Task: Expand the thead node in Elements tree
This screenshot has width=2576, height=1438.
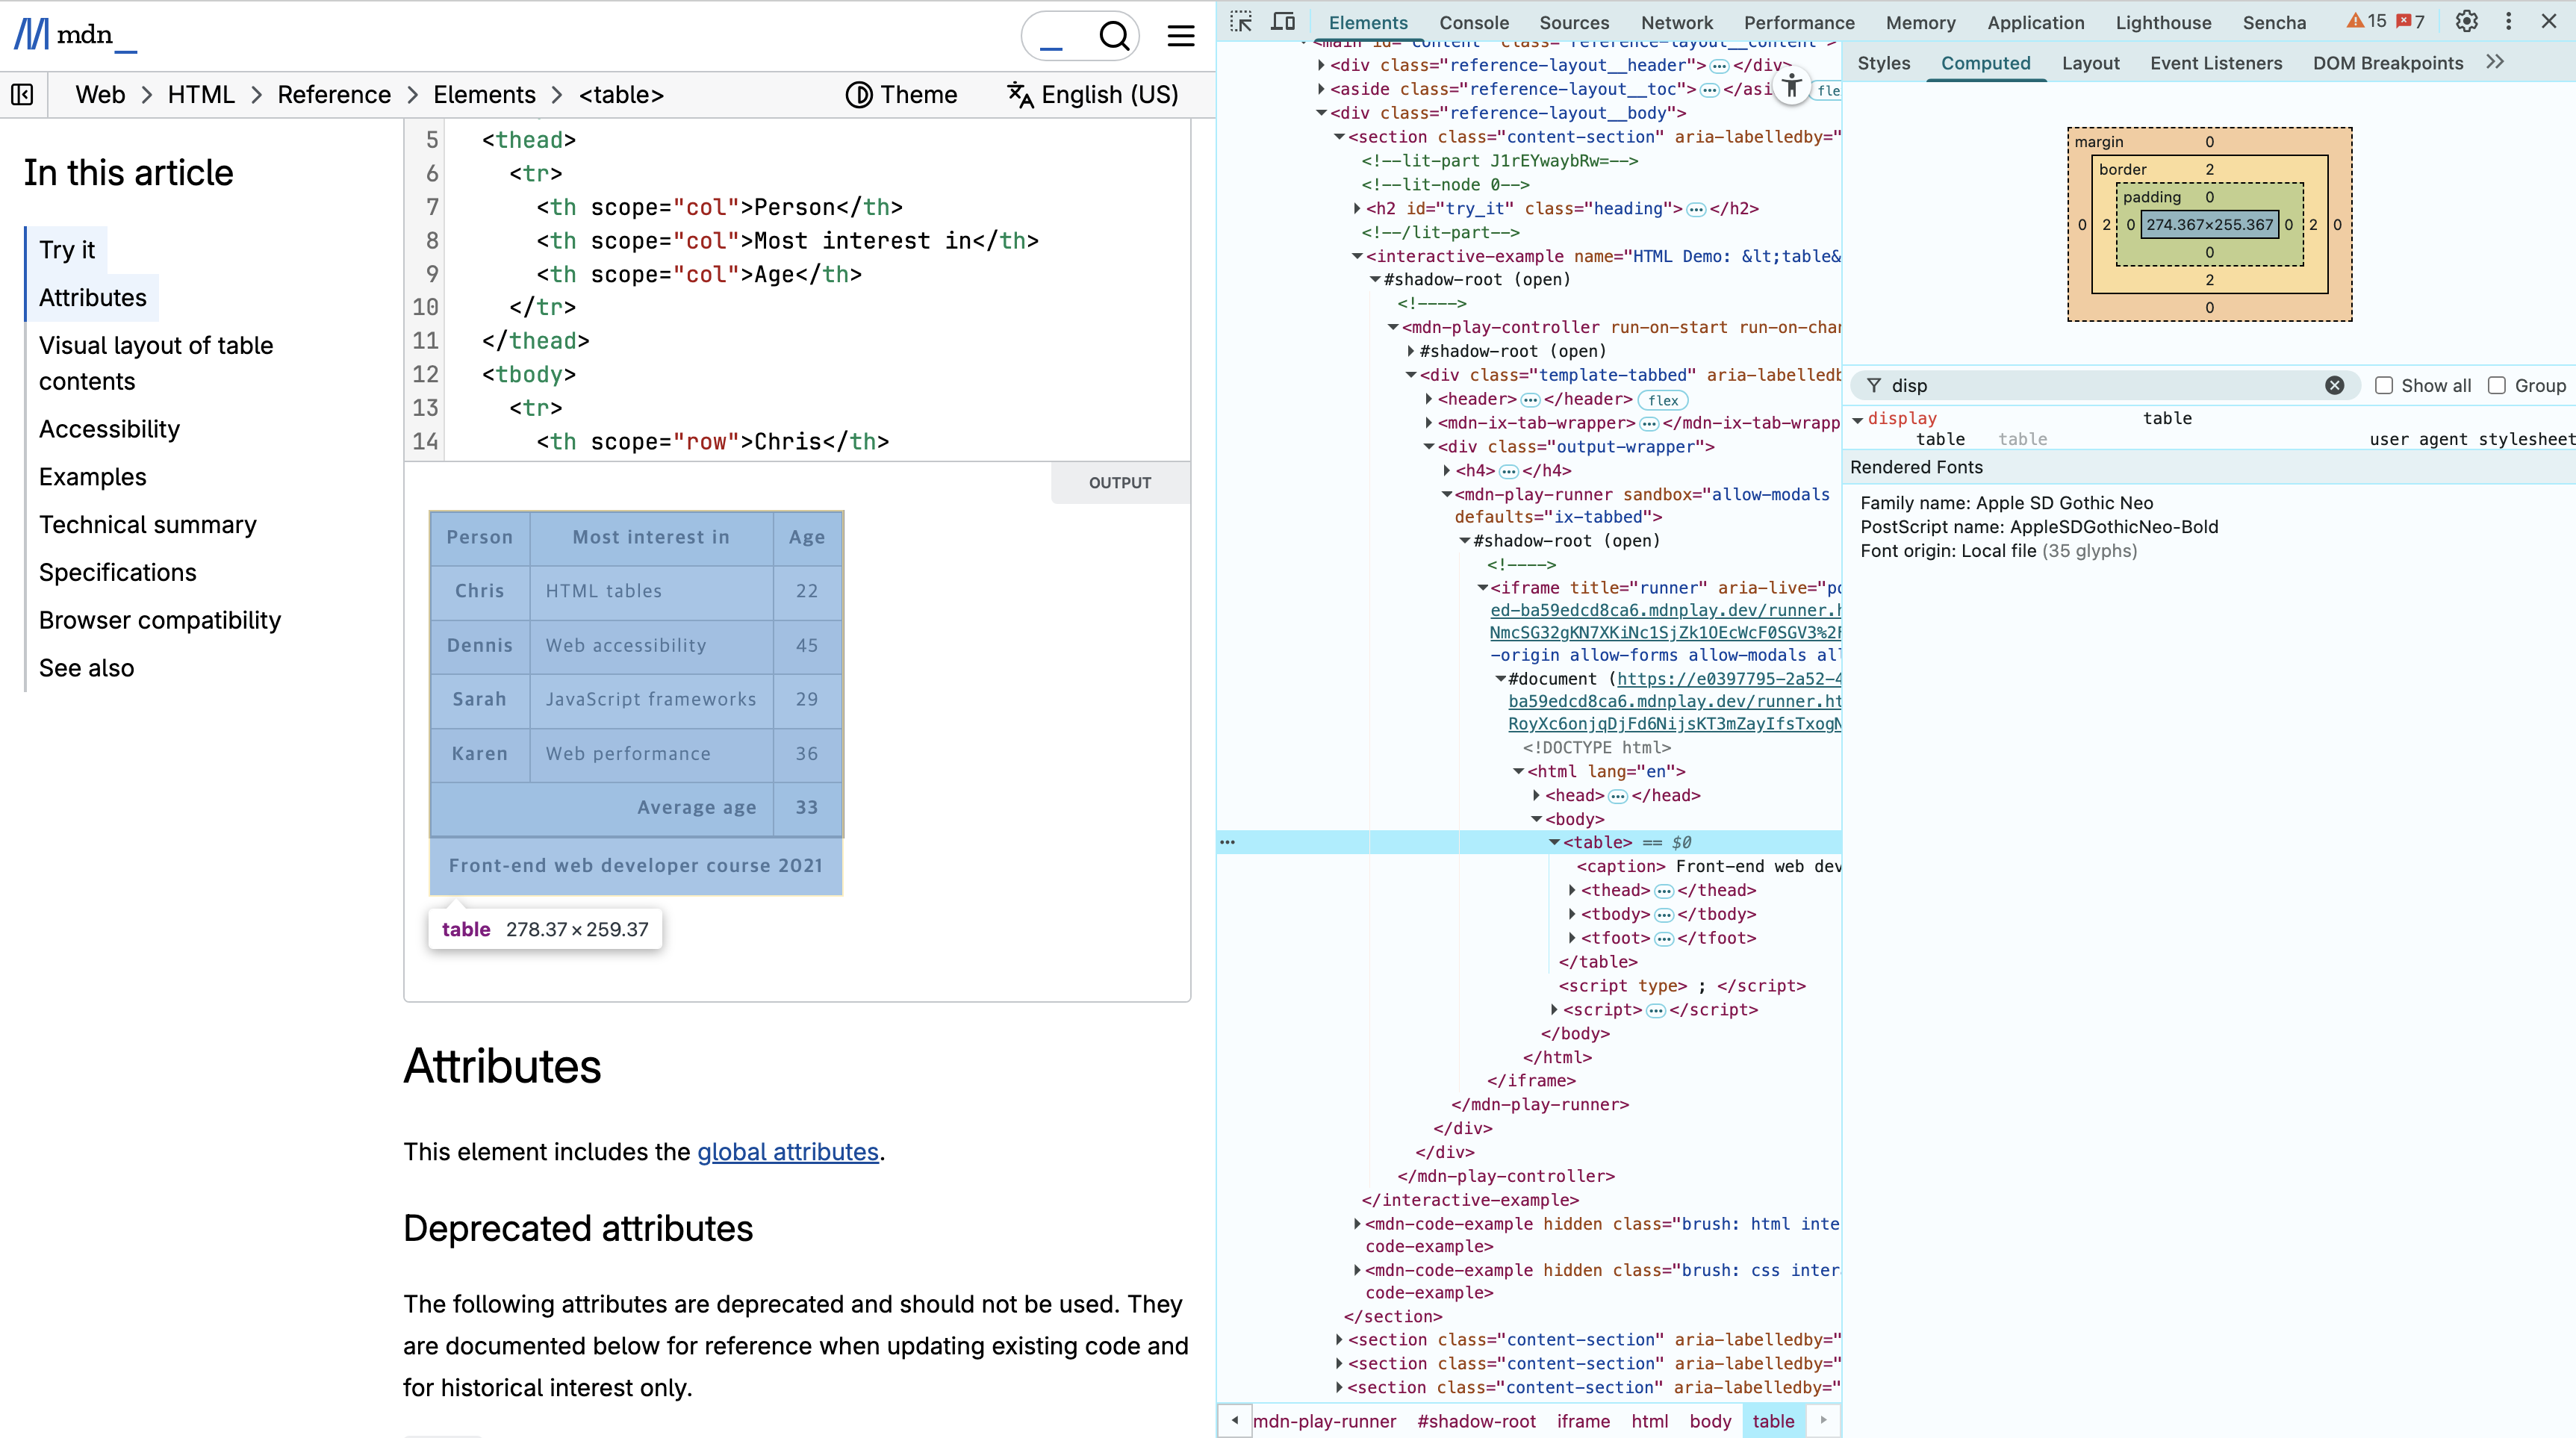Action: [x=1572, y=890]
